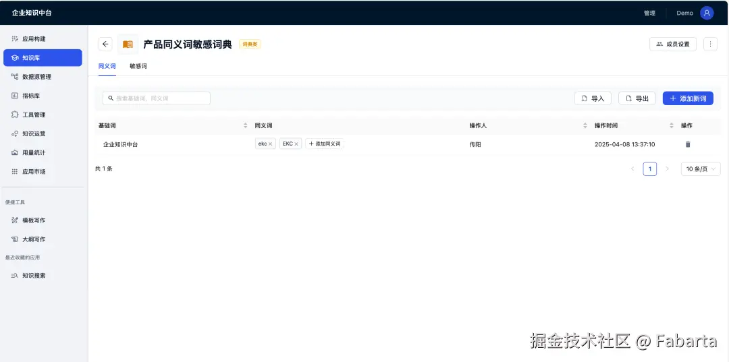Click the 词典类 tag label
Image resolution: width=729 pixels, height=362 pixels.
[250, 44]
